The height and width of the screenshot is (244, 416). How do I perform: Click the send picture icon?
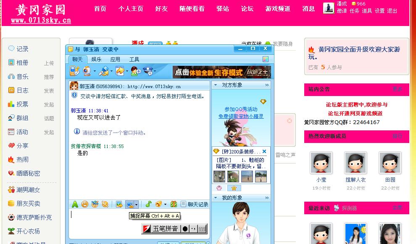tap(119, 204)
